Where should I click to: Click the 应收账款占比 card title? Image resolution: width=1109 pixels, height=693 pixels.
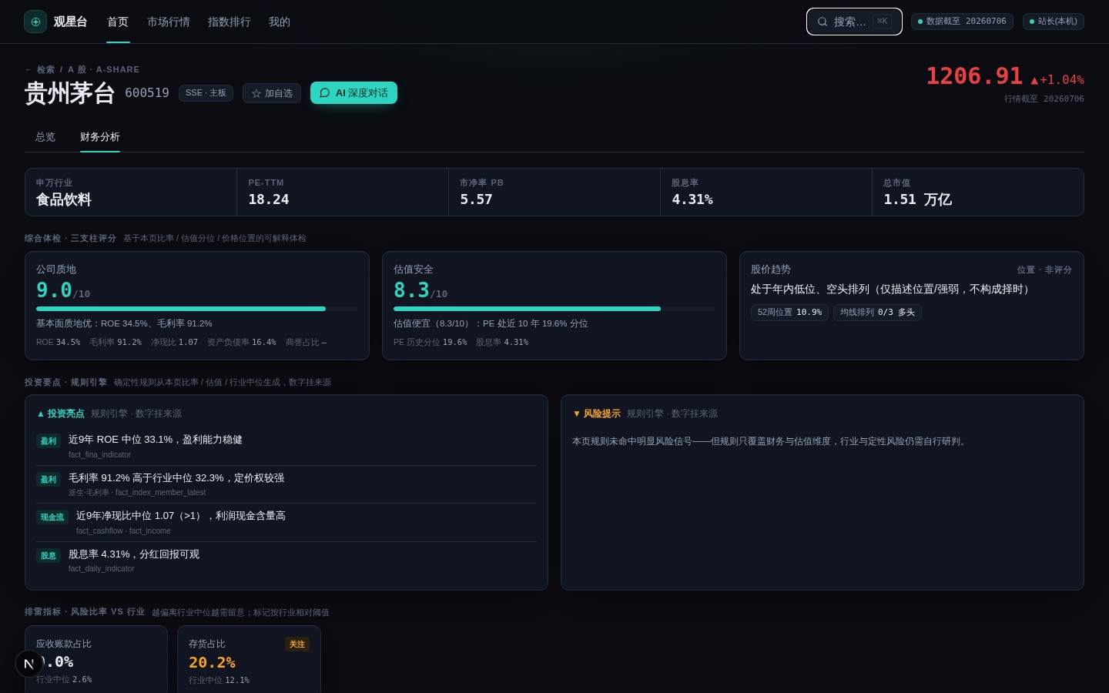pyautogui.click(x=64, y=644)
